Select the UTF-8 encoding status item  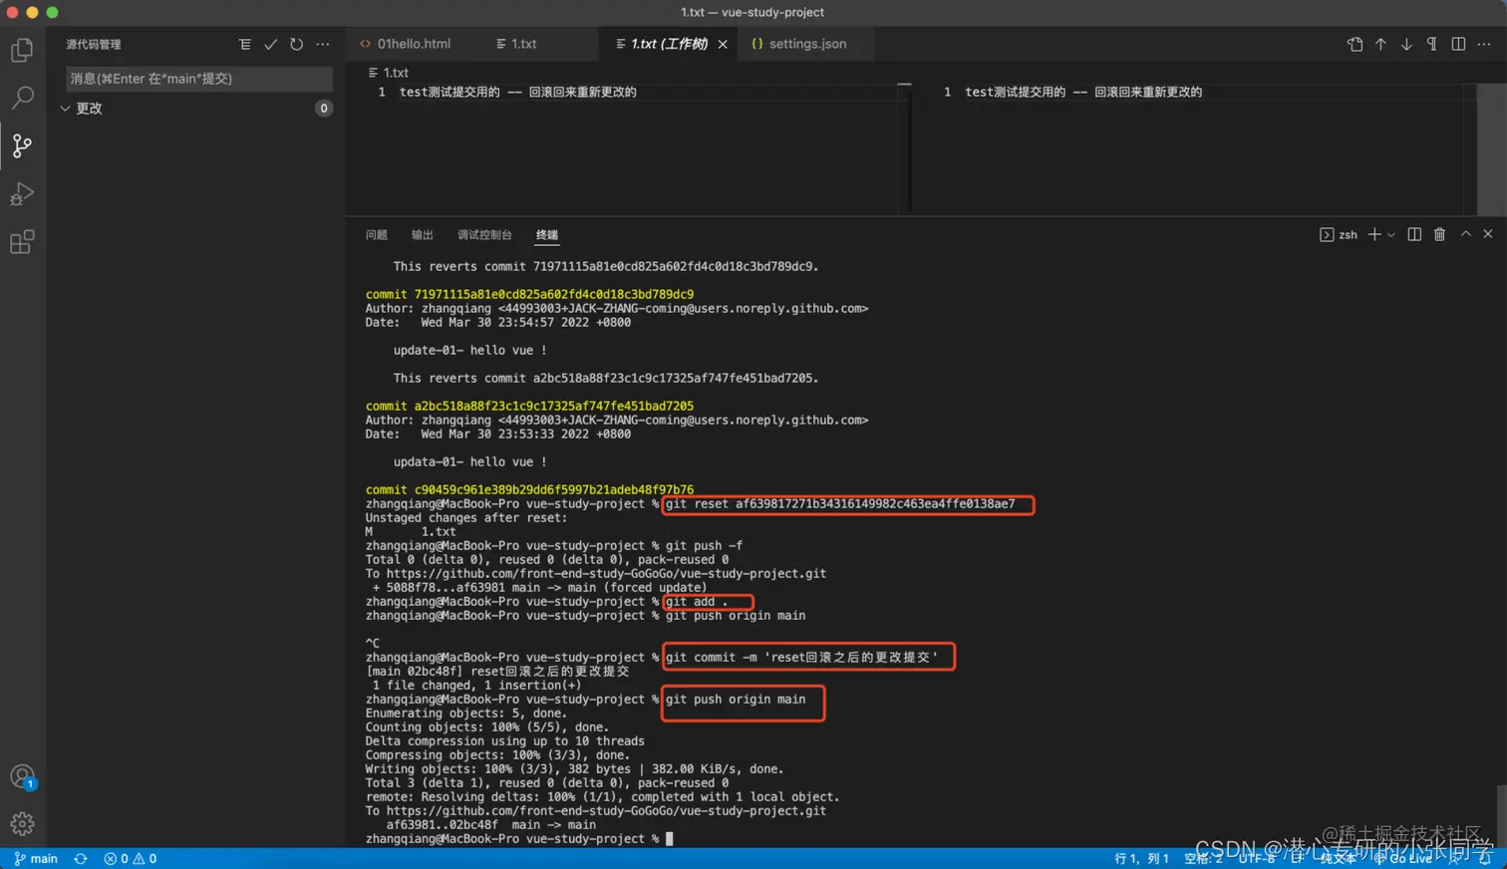(1257, 859)
